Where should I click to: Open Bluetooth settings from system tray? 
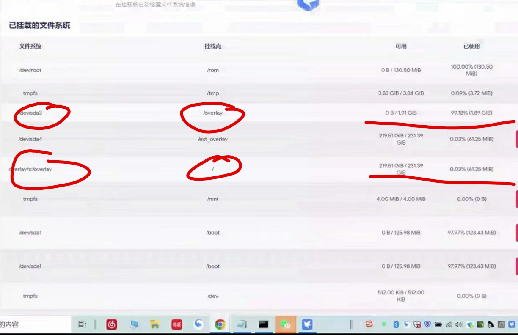click(396, 324)
